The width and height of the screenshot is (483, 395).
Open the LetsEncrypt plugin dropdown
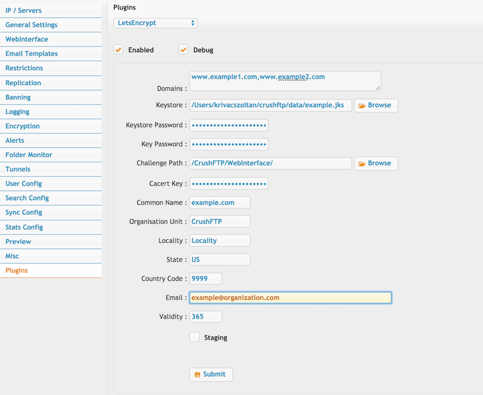(156, 23)
